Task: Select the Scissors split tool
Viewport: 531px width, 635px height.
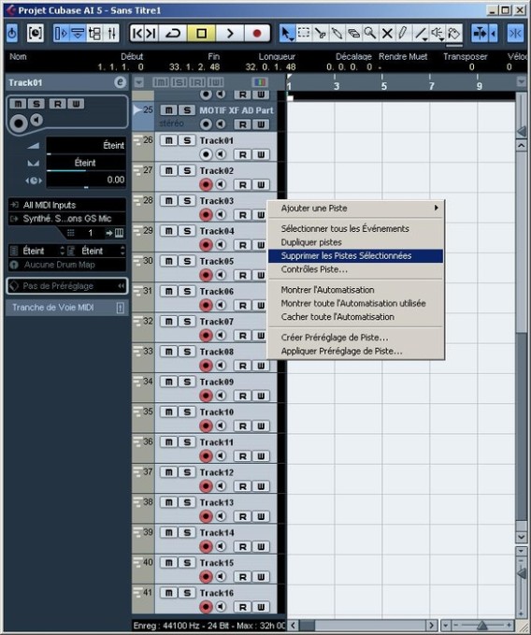Action: [x=320, y=34]
